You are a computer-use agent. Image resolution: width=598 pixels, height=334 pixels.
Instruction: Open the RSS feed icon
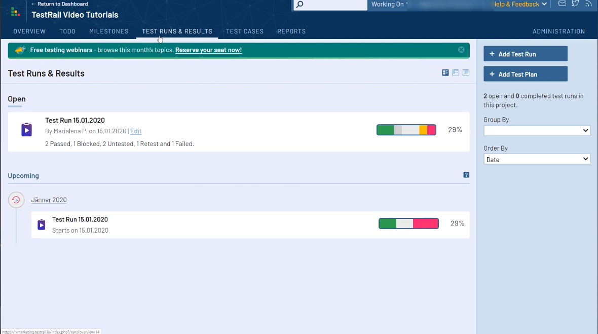tap(588, 4)
